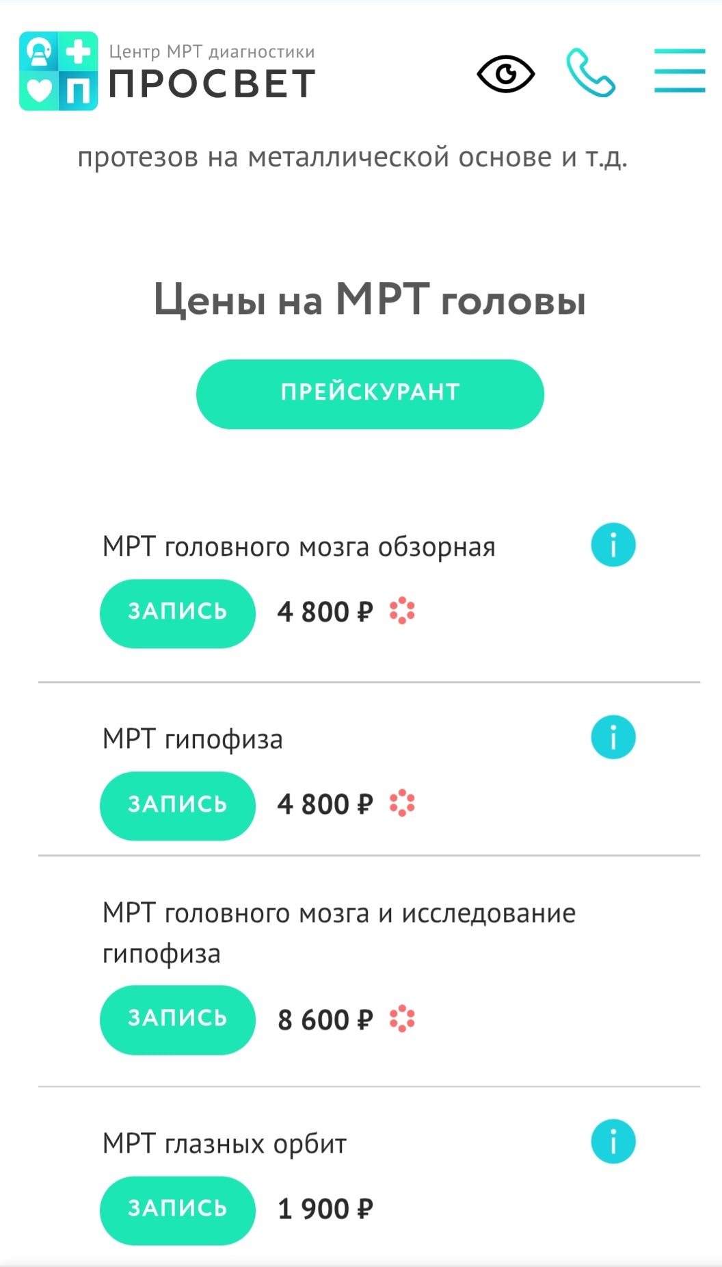This screenshot has width=722, height=1267.
Task: Click the Цены на МРТ головы heading
Action: (x=369, y=300)
